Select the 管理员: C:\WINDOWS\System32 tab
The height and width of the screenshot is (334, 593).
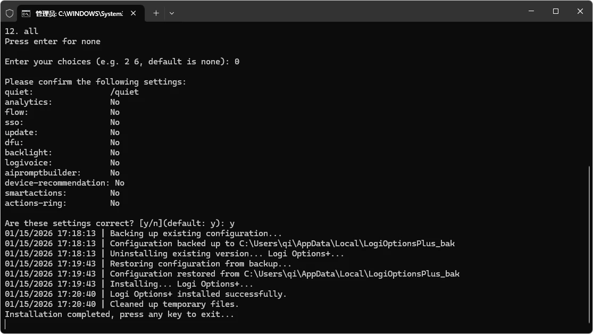[x=79, y=13]
